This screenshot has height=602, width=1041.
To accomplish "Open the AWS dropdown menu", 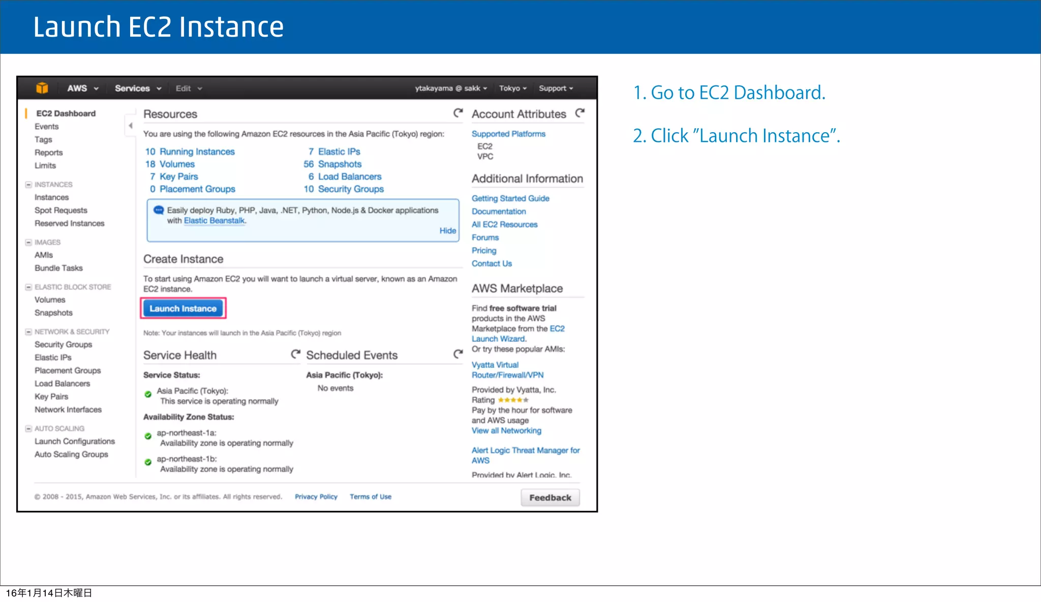I will click(x=83, y=88).
